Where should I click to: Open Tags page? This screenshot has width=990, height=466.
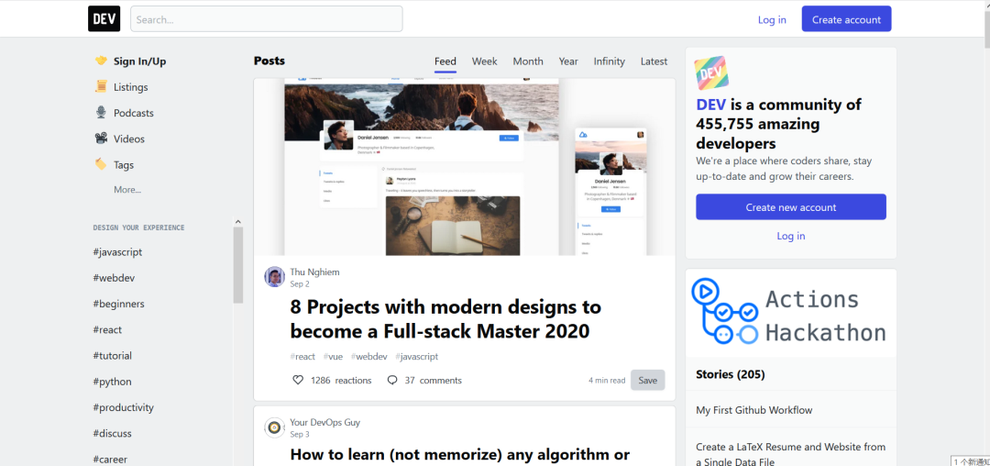[124, 165]
